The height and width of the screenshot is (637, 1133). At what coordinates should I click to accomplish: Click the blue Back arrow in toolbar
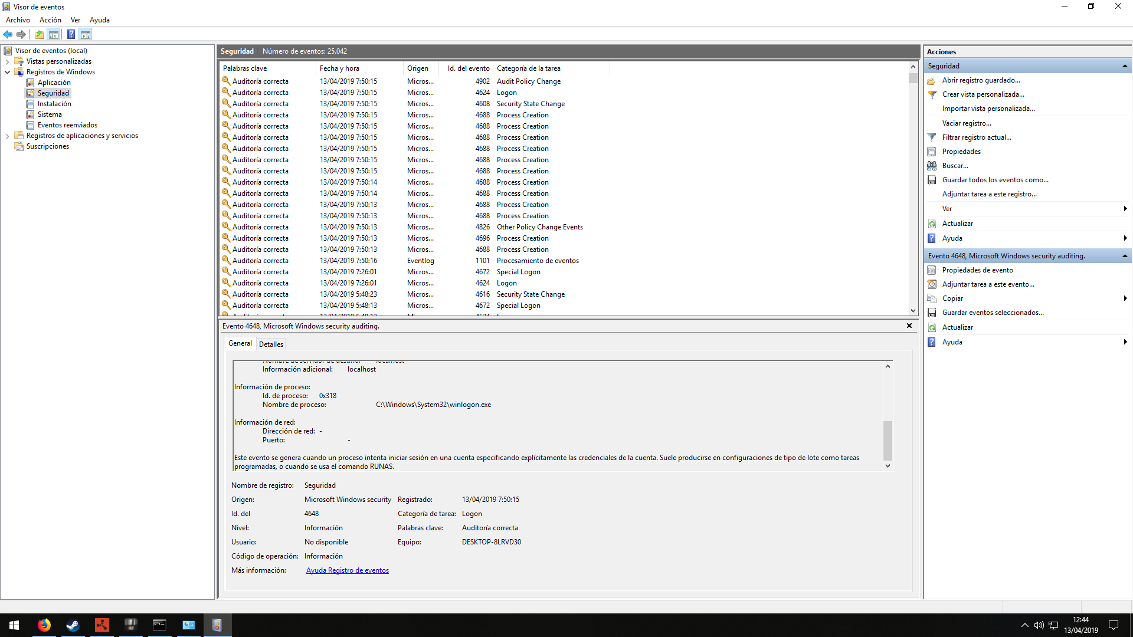click(8, 34)
